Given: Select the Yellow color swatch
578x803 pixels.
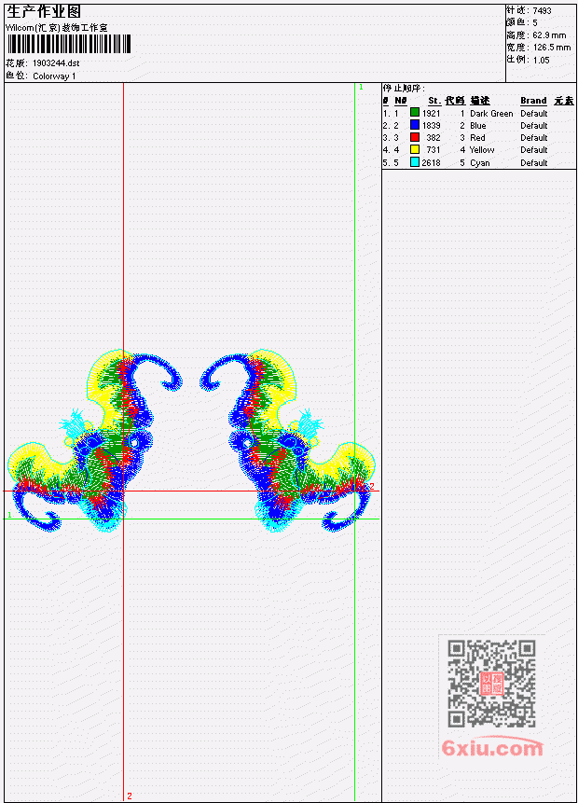Looking at the screenshot, I should [415, 149].
